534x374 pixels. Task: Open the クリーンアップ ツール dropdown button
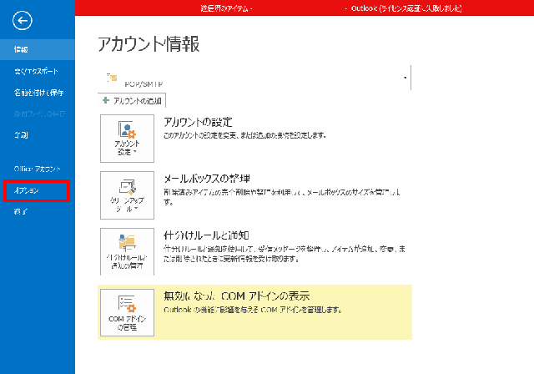coord(127,195)
